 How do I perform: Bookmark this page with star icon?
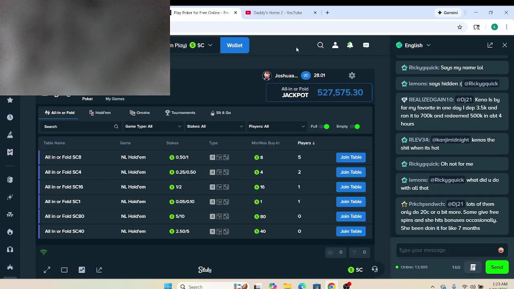click(460, 27)
